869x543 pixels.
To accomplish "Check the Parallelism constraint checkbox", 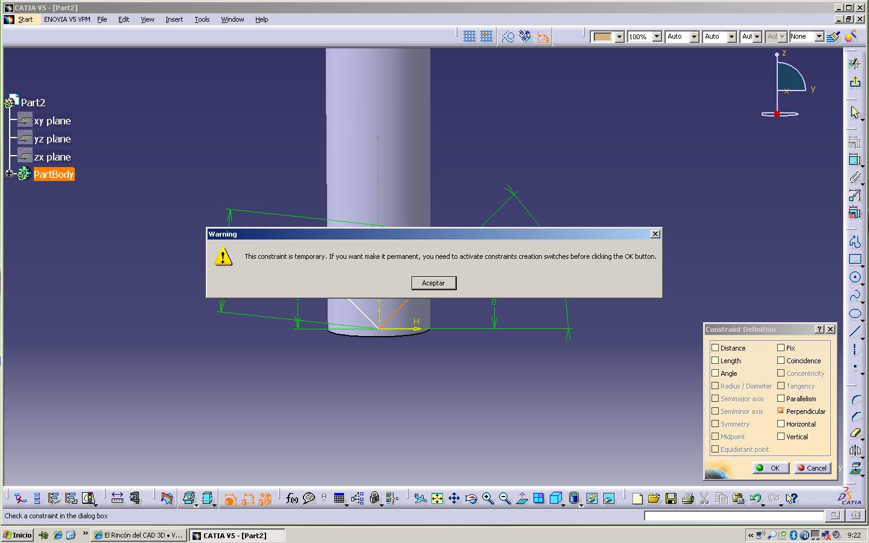I will pos(781,398).
